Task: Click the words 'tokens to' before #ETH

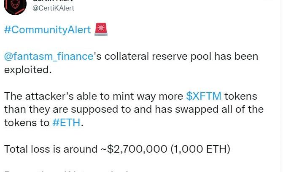Action: click(x=26, y=123)
